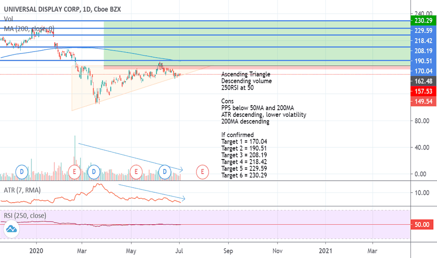The width and height of the screenshot is (437, 258).
Task: Click the Jul label on the time axis
Action: point(179,251)
